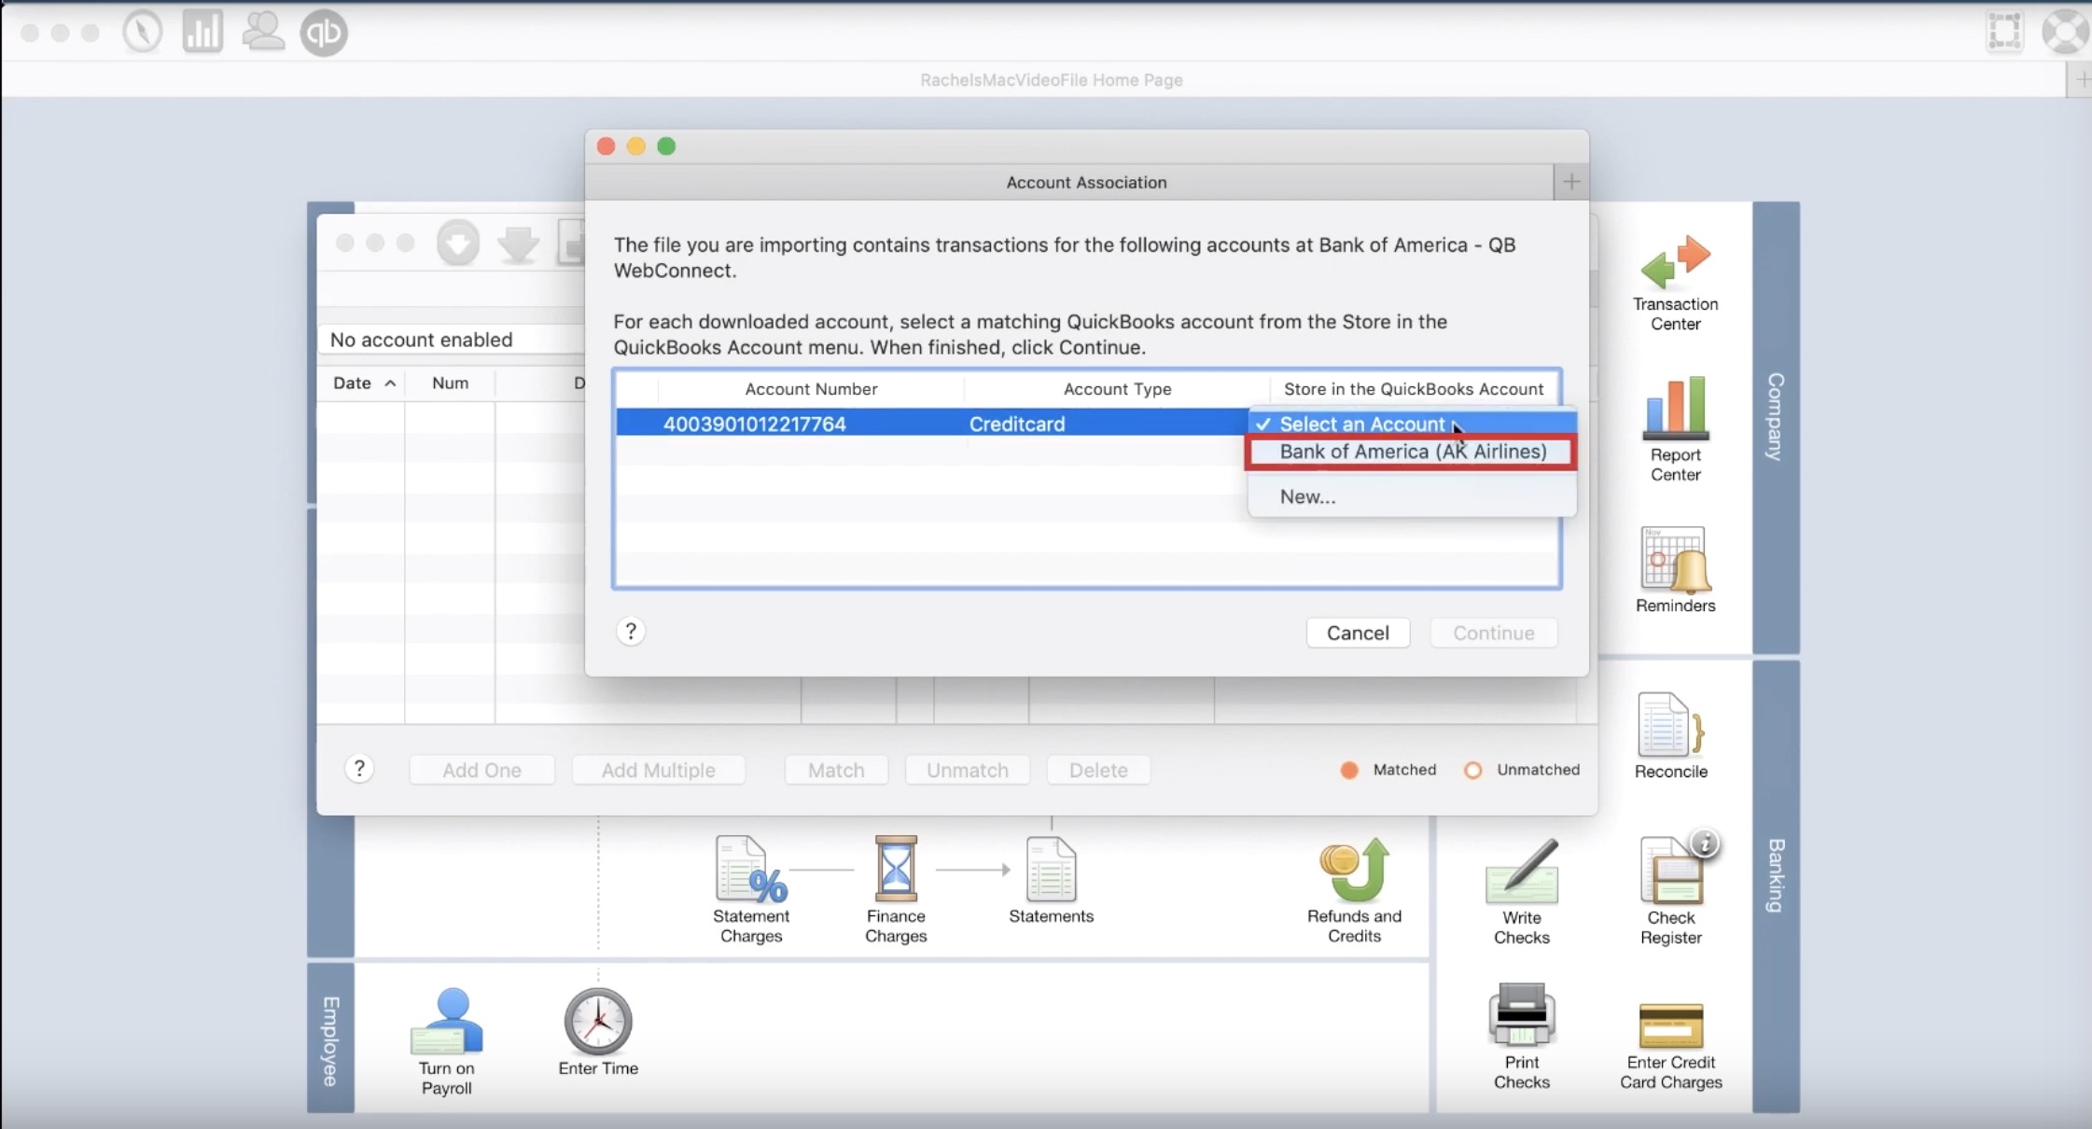This screenshot has height=1129, width=2092.
Task: Open the No account enabled dropdown
Action: pyautogui.click(x=452, y=340)
